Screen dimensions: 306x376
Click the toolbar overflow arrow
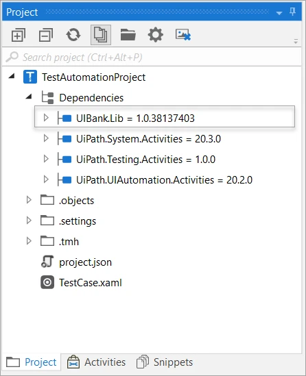click(296, 41)
